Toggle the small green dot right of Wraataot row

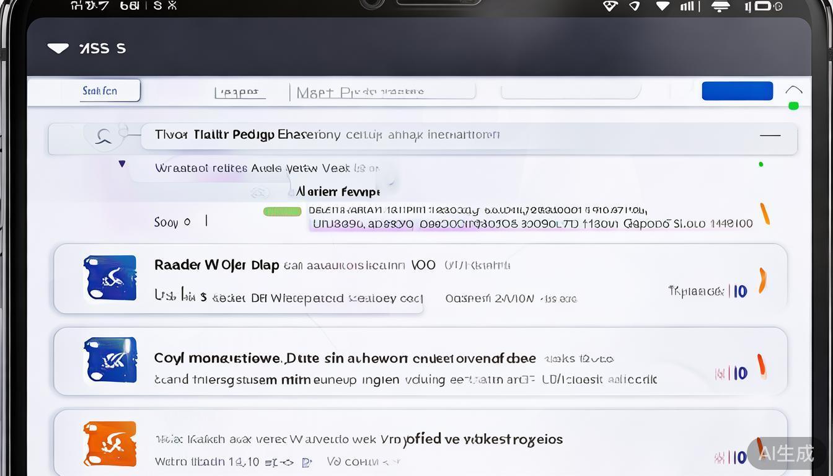click(x=760, y=164)
